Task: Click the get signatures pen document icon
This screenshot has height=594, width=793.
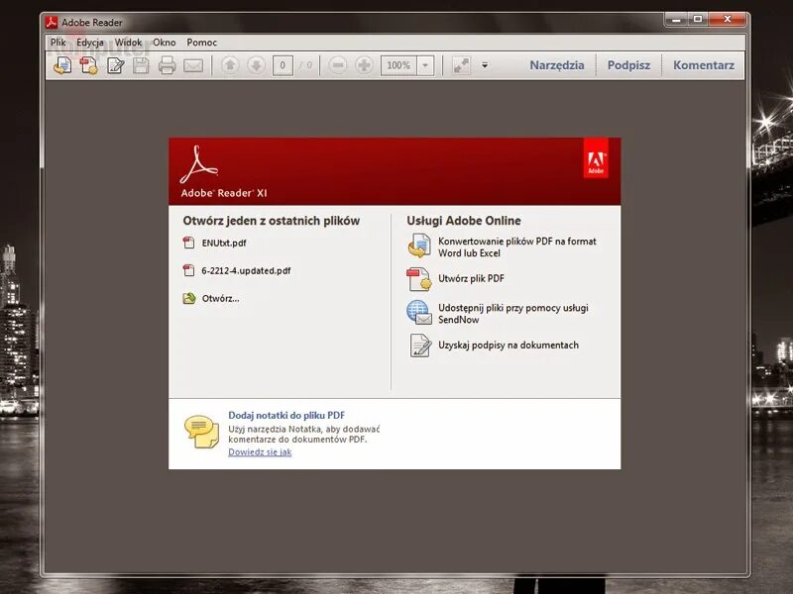Action: [x=420, y=346]
